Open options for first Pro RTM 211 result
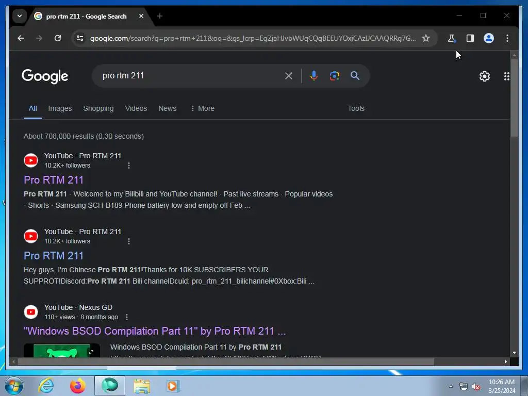This screenshot has width=528, height=396. pyautogui.click(x=128, y=166)
